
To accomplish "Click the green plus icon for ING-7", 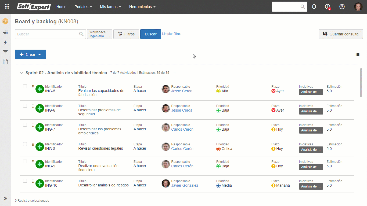I will tap(40, 127).
